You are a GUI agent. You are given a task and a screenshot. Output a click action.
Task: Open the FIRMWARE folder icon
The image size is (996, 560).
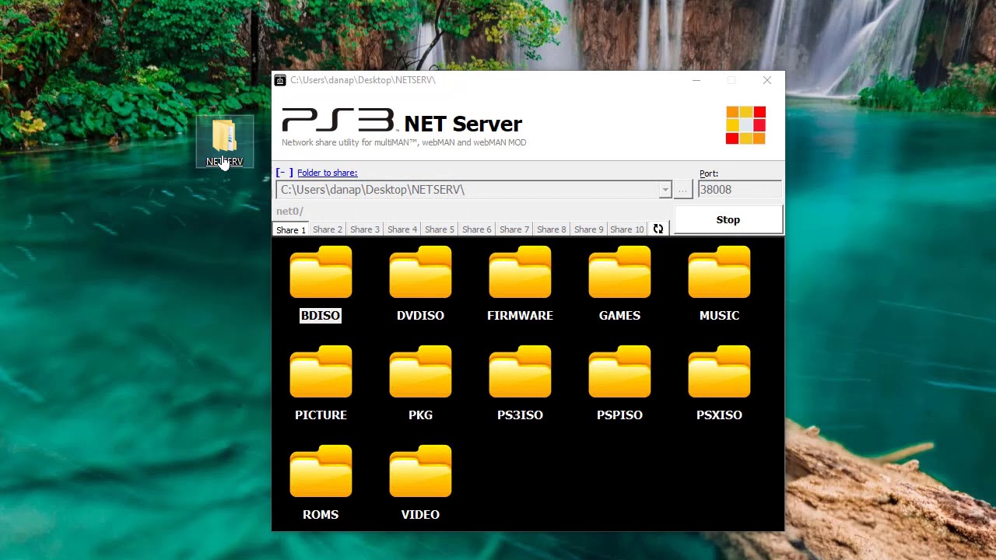pyautogui.click(x=520, y=272)
